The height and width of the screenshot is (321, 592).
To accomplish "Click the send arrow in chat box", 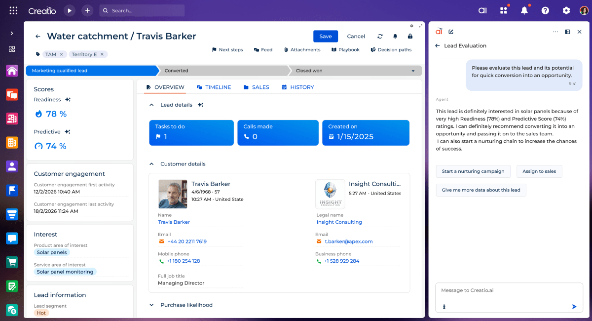I will pyautogui.click(x=574, y=307).
